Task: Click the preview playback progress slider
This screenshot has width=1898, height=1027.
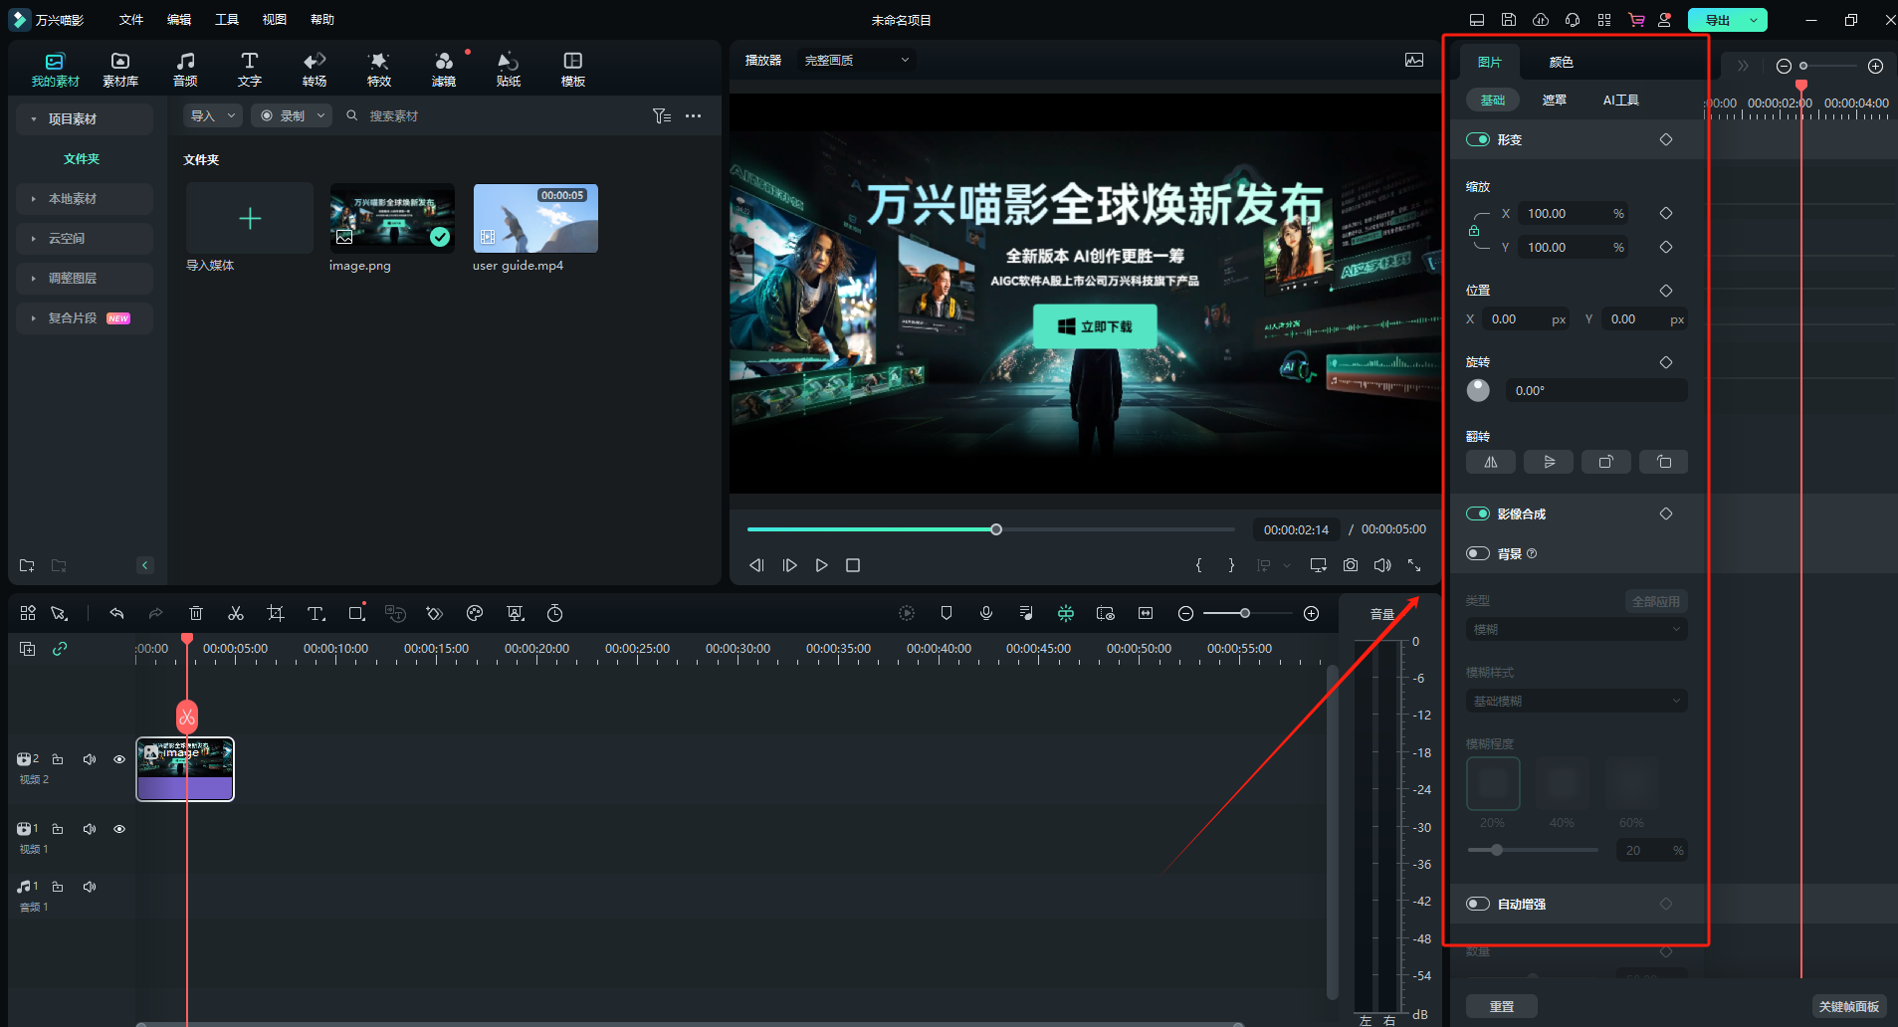Action: pyautogui.click(x=991, y=529)
